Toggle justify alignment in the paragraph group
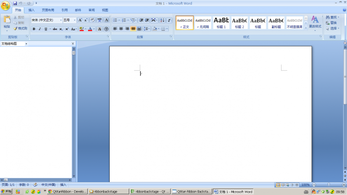 point(133,29)
